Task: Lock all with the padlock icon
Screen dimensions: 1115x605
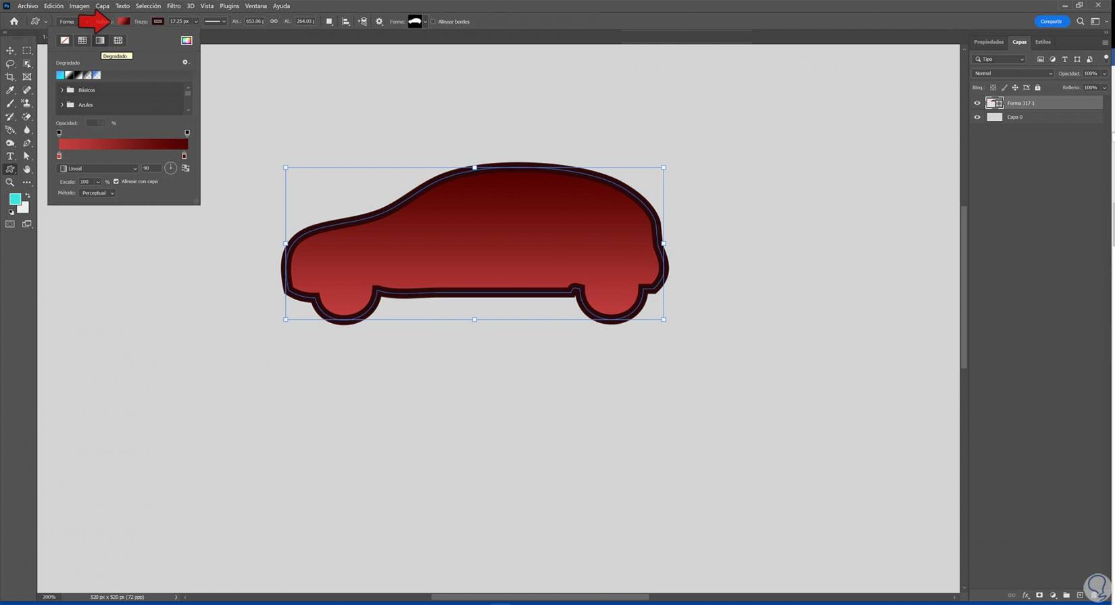Action: (x=1037, y=88)
